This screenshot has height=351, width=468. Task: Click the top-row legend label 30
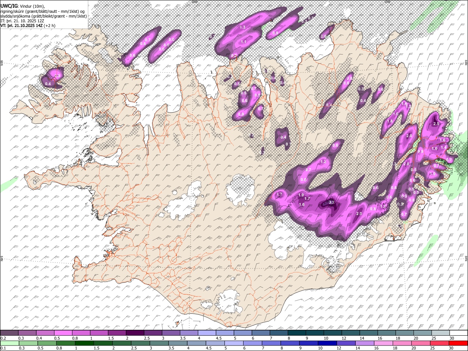tap(452, 338)
